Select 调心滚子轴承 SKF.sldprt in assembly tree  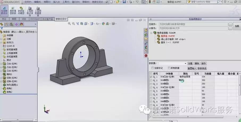coord(173,39)
